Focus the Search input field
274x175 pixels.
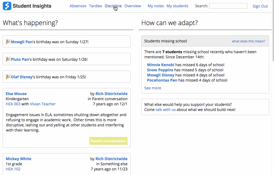[x=228, y=6]
